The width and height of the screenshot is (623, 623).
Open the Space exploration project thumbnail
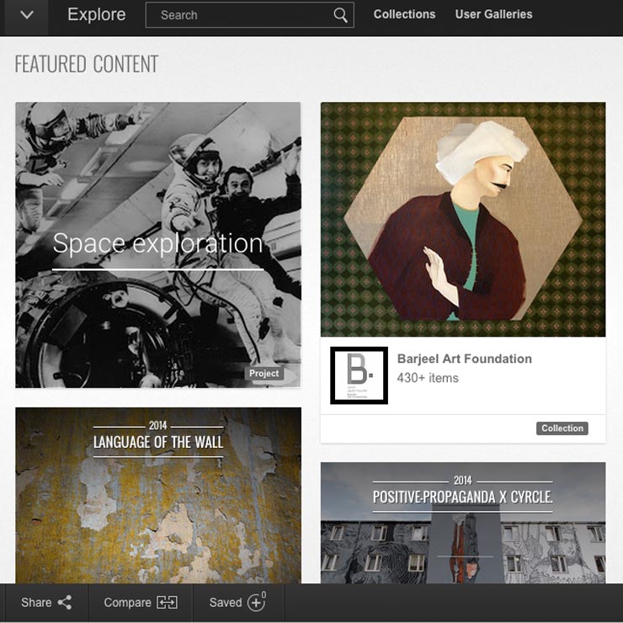click(158, 245)
